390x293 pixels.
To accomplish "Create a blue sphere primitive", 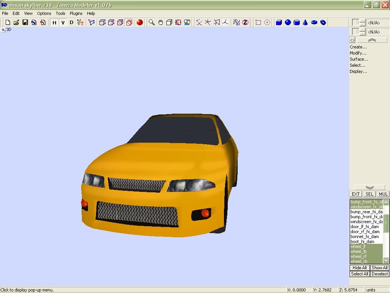I will coord(288,23).
